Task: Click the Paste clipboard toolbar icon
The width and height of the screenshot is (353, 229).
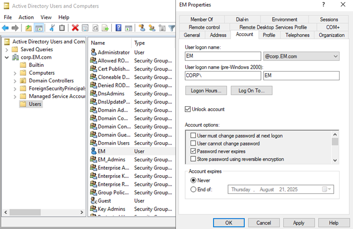Action: pos(62,28)
